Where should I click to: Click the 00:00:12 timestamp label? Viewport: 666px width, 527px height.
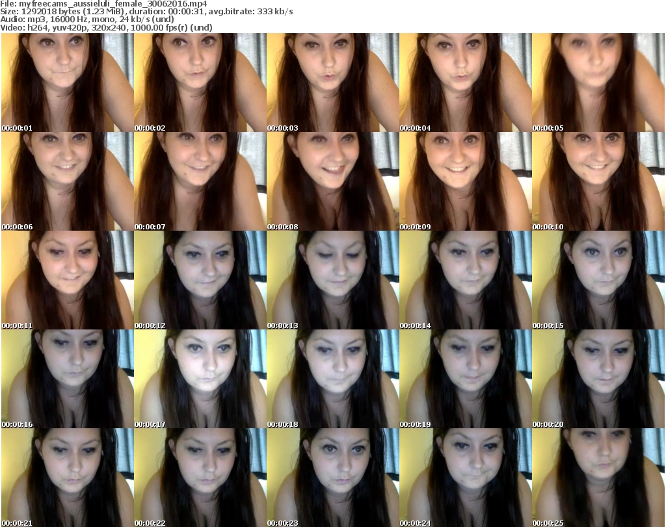tap(150, 326)
